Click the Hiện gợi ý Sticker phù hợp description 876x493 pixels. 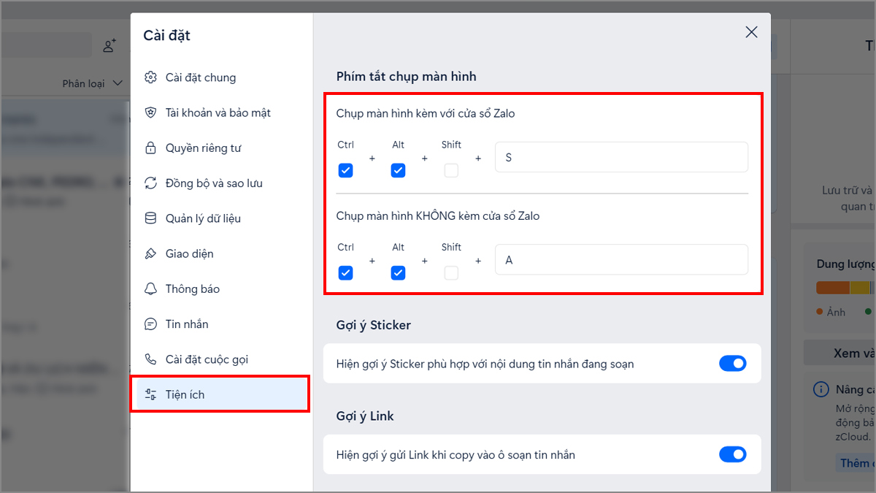[x=485, y=364]
